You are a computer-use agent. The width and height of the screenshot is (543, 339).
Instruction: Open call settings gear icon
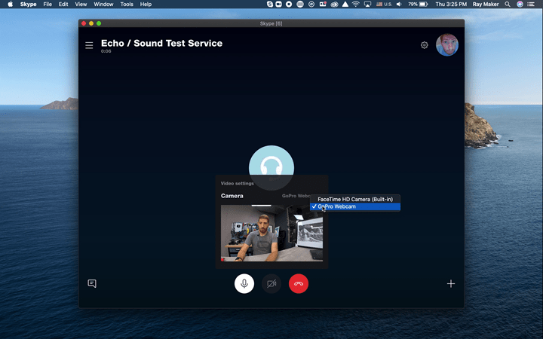pos(424,45)
